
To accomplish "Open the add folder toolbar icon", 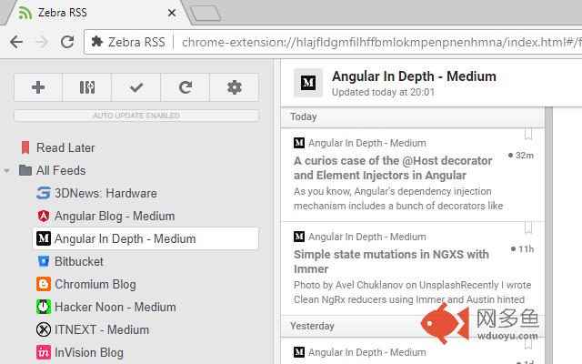I will click(87, 87).
